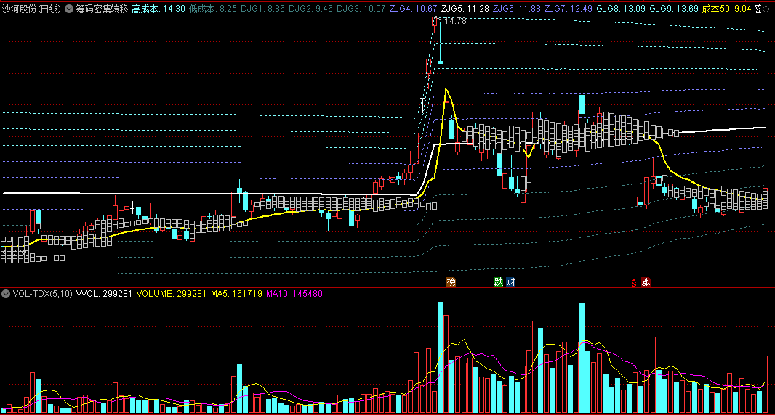Click the GJG8: 13.09 value
The height and width of the screenshot is (415, 775).
[x=621, y=9]
